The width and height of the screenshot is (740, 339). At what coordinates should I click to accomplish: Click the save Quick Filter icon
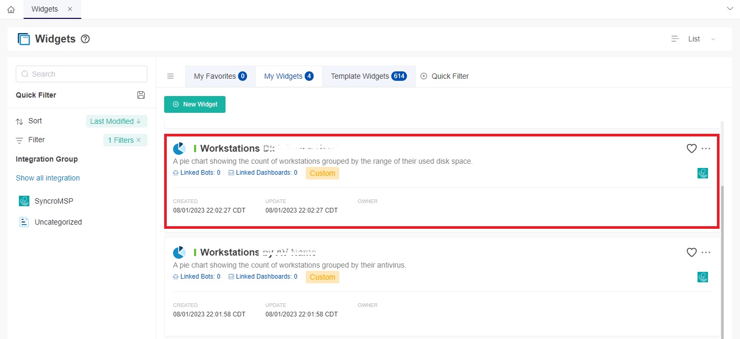tap(141, 95)
